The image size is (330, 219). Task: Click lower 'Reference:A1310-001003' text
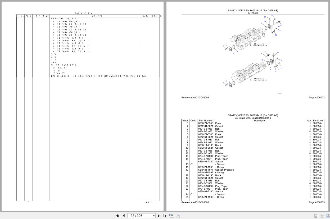click(x=195, y=202)
